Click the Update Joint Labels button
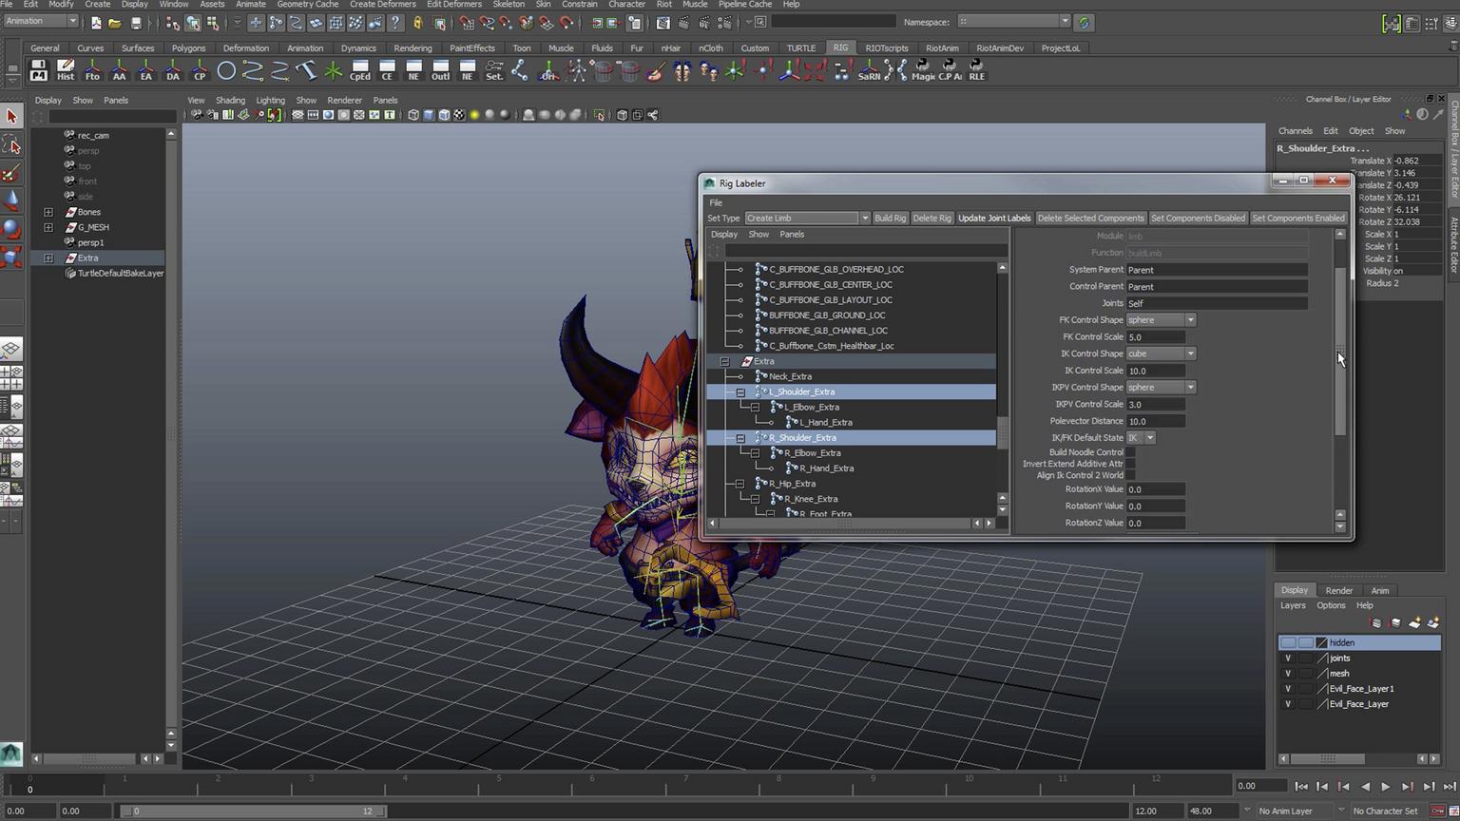The width and height of the screenshot is (1460, 821). (994, 218)
